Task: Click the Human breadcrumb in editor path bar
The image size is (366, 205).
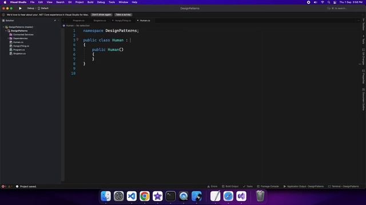Action: (70, 26)
